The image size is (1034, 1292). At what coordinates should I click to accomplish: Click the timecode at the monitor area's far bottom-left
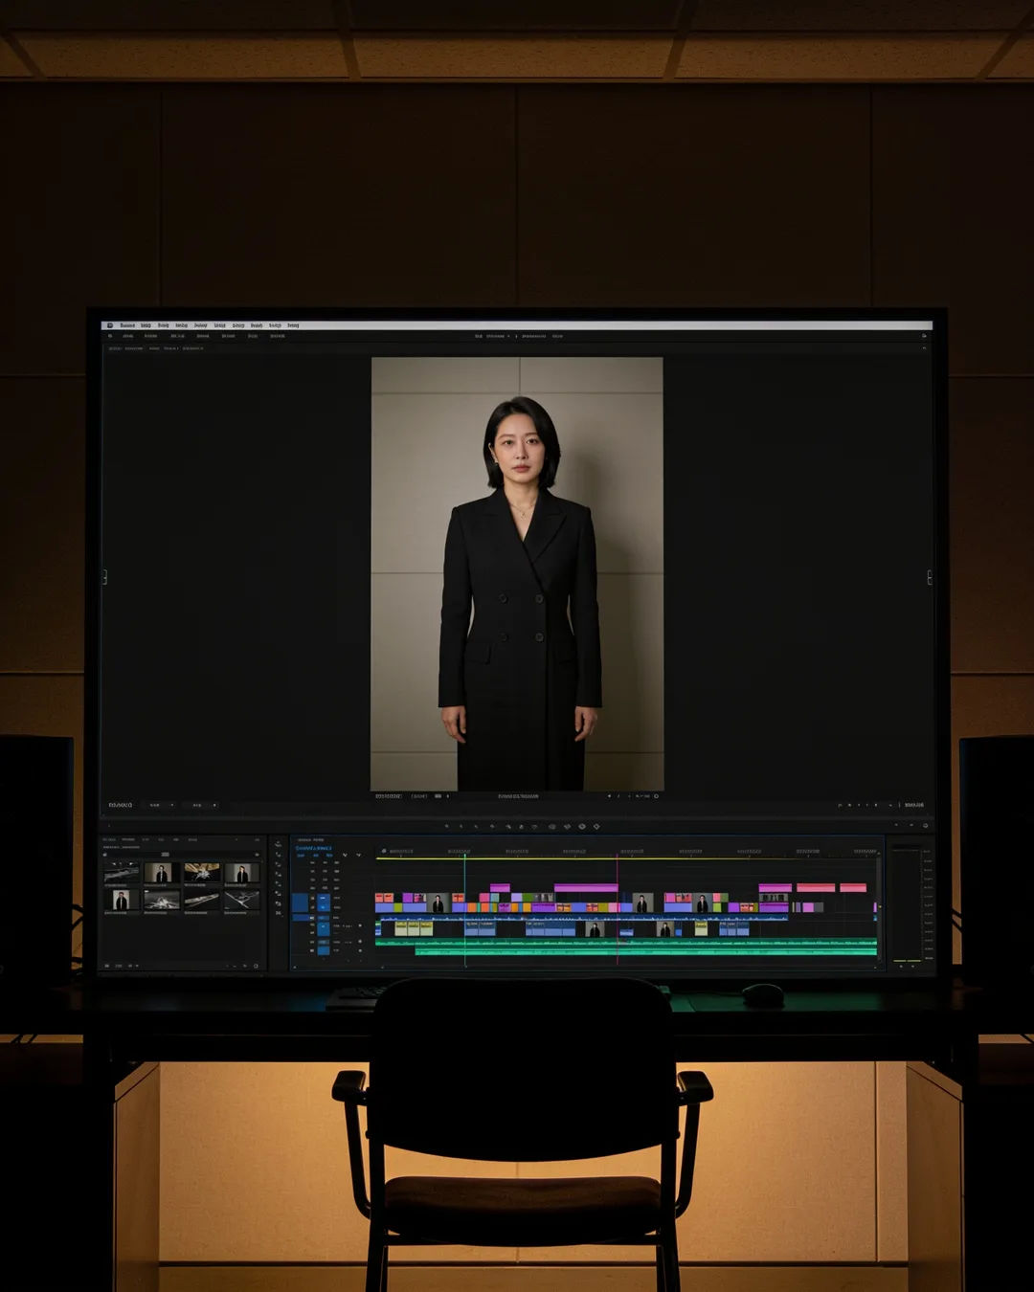click(121, 805)
